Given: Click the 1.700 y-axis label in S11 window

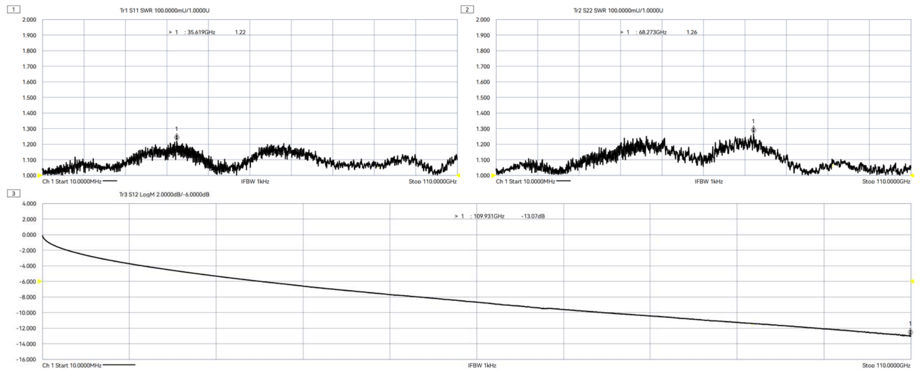Looking at the screenshot, I should point(29,66).
